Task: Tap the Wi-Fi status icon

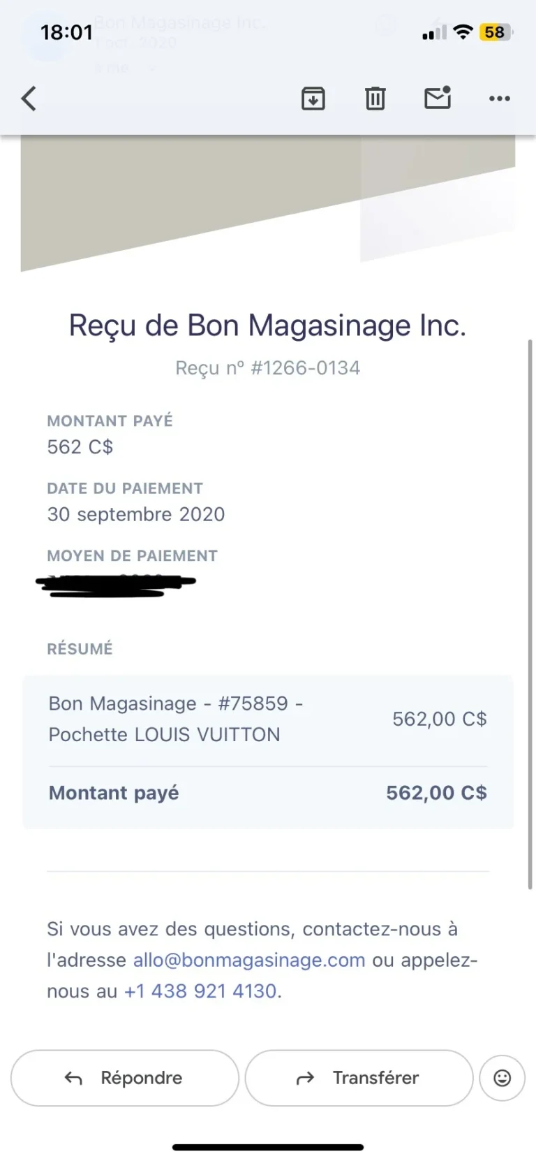Action: 462,31
